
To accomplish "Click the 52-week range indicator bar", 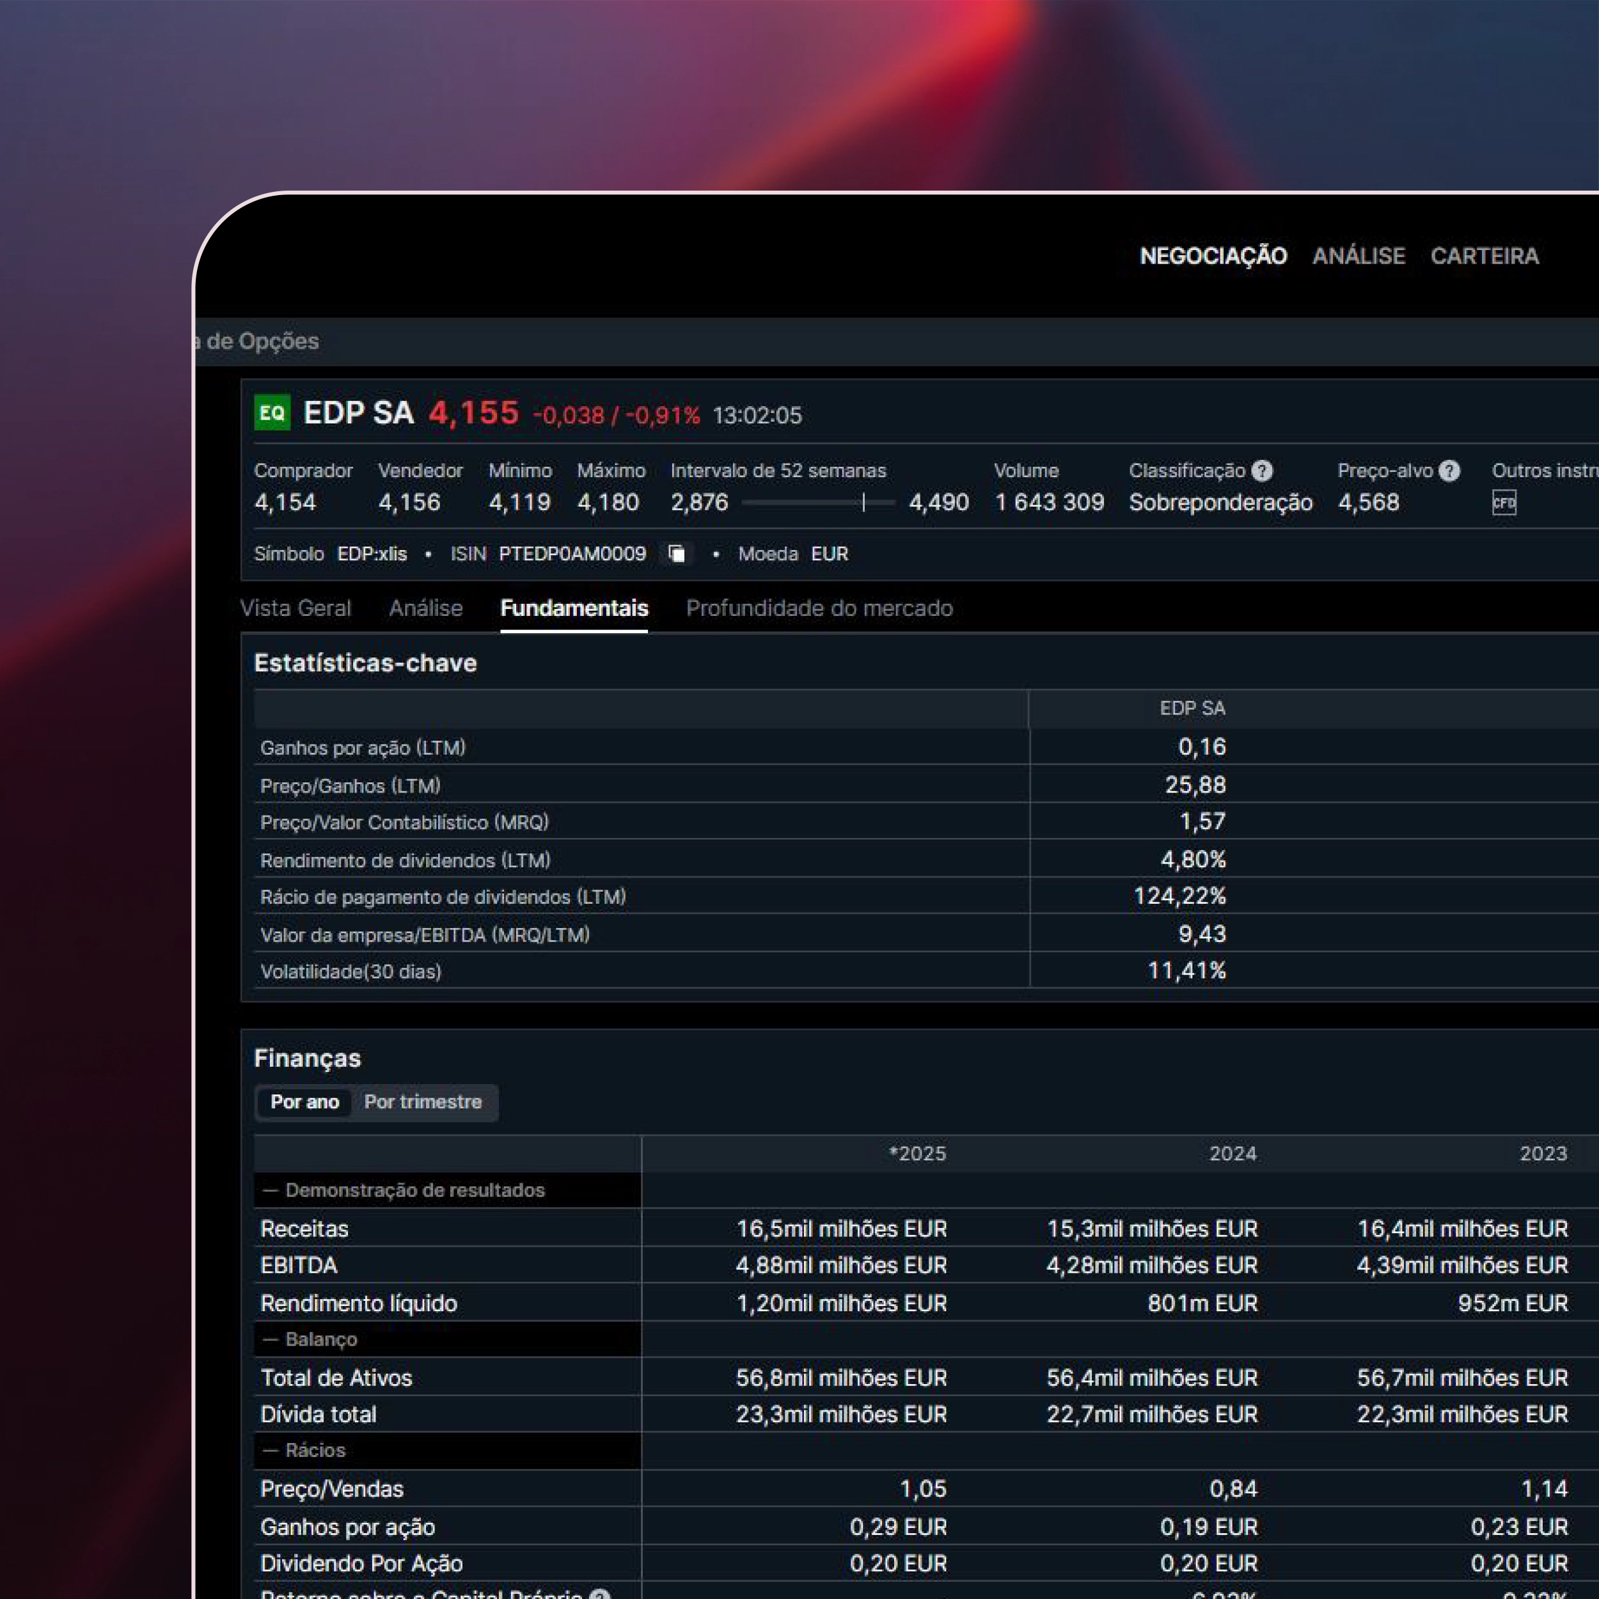I will coord(819,502).
